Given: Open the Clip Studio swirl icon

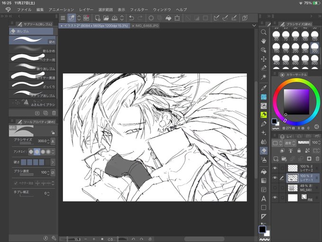Looking at the screenshot, I should tap(87, 18).
